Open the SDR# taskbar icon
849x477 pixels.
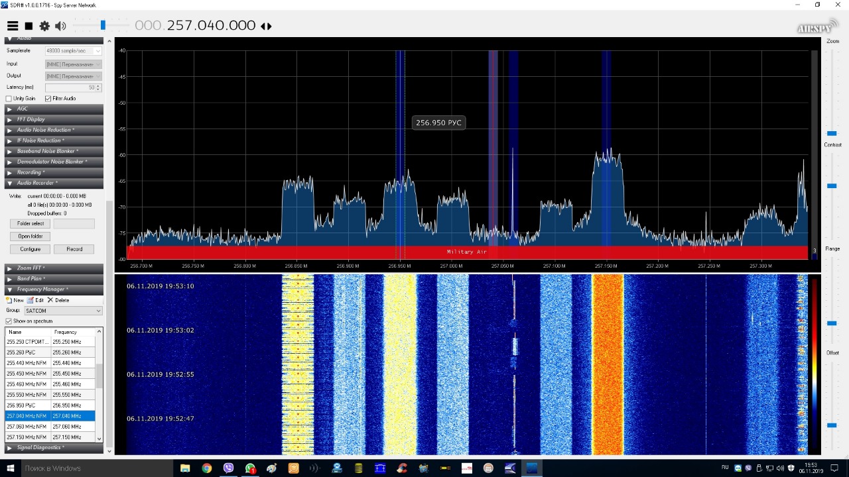(532, 468)
